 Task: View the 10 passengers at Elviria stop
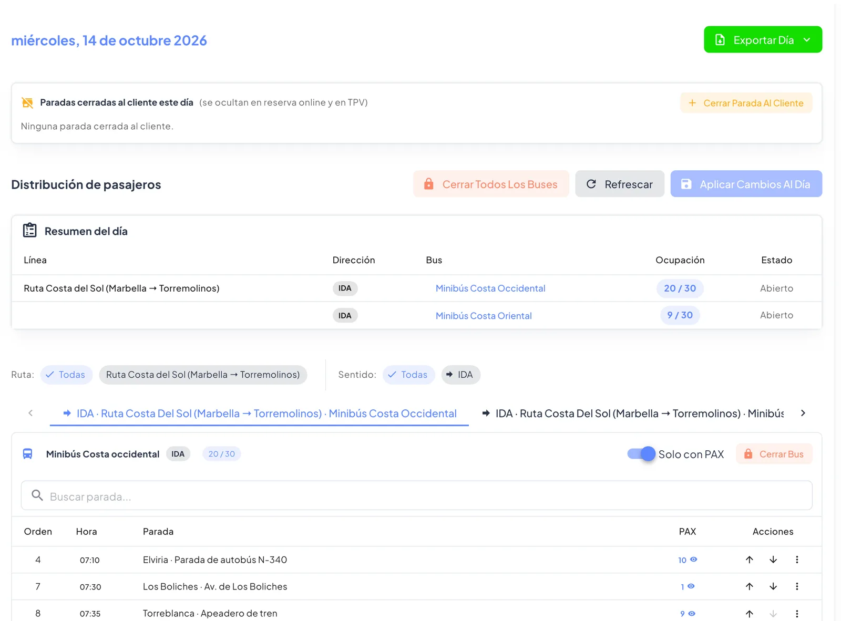click(688, 560)
